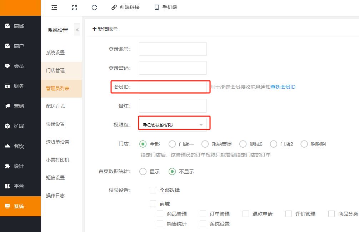Screen dimensions: 359x232
Task: Open 设计 in the main sidebar
Action: click(19, 166)
